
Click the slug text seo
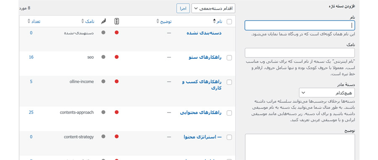[x=90, y=57]
